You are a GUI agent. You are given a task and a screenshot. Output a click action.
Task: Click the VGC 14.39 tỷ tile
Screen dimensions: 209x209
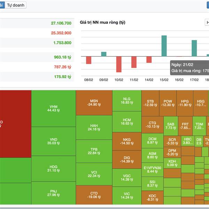(127, 178)
